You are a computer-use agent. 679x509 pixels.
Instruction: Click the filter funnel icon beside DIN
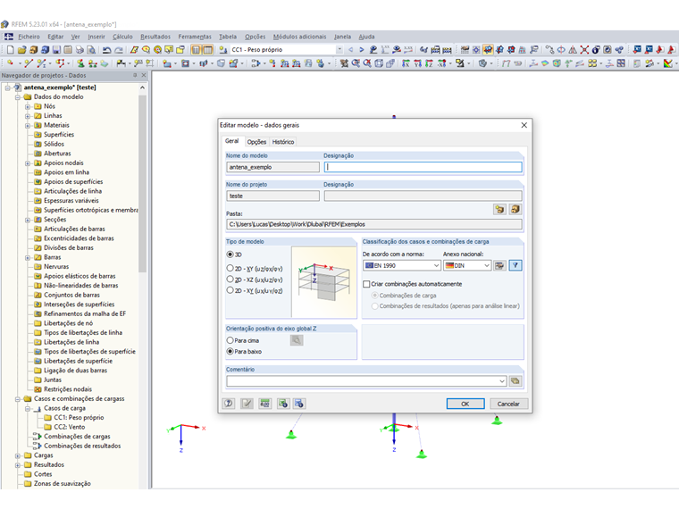(516, 266)
